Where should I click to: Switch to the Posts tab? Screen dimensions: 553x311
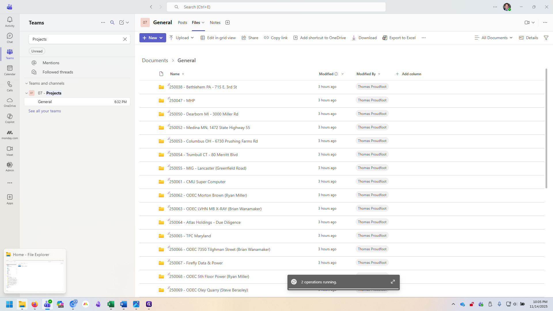182,22
